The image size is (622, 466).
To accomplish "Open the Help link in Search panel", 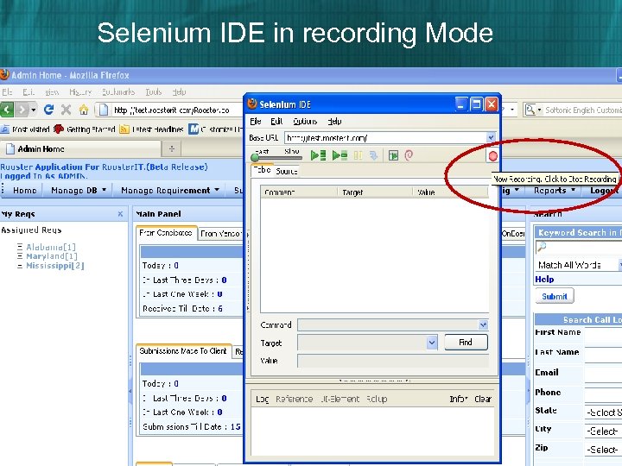I will (544, 280).
